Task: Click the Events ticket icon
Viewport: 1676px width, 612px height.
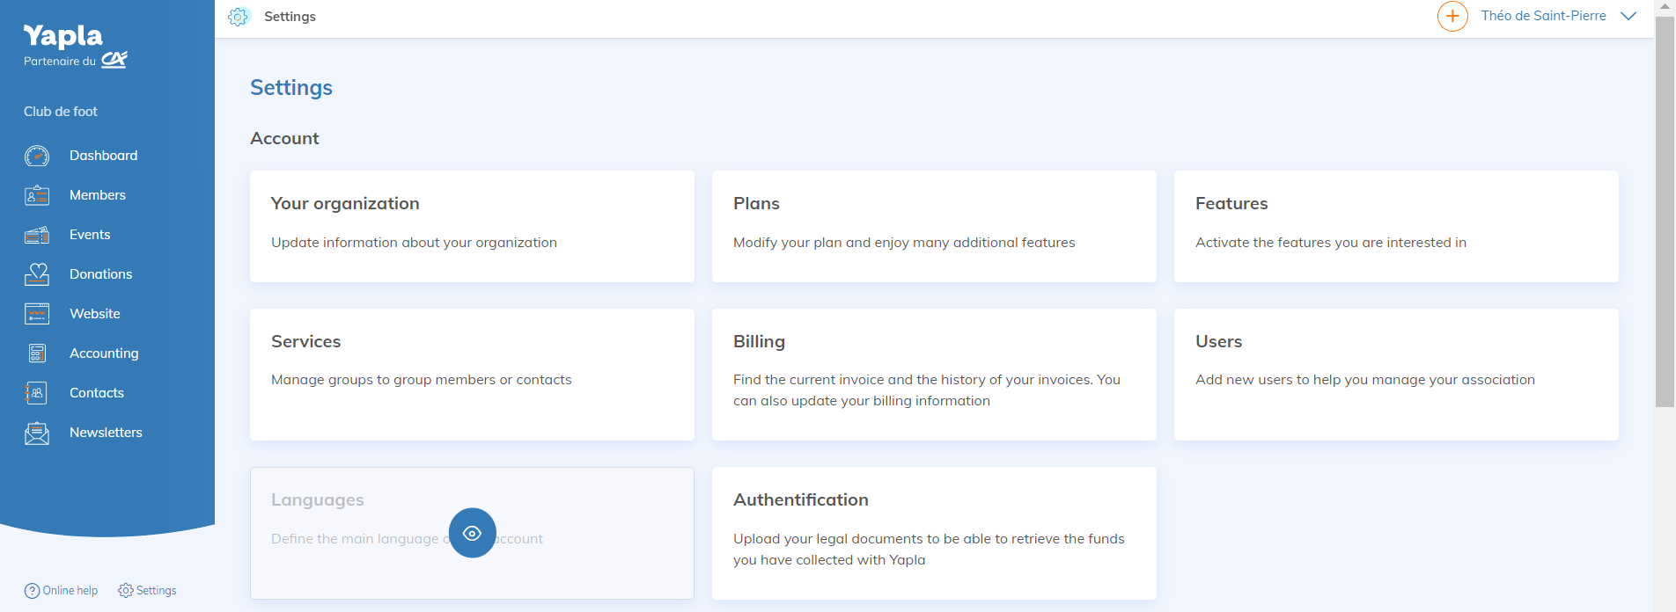Action: [x=37, y=235]
